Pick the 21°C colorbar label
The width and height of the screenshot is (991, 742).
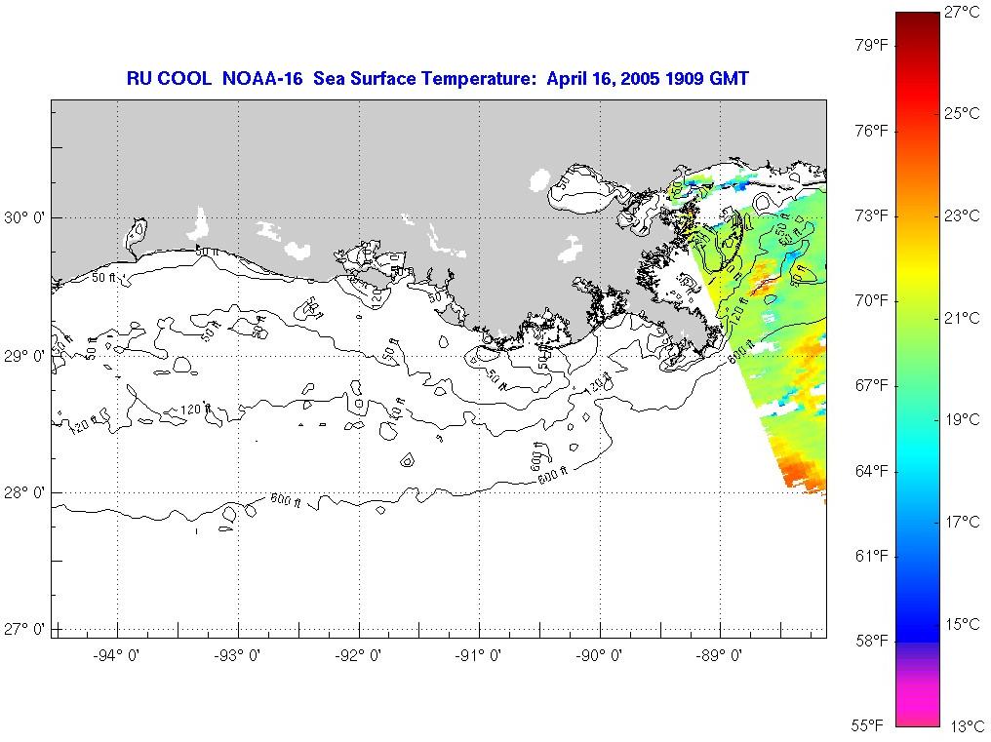962,318
